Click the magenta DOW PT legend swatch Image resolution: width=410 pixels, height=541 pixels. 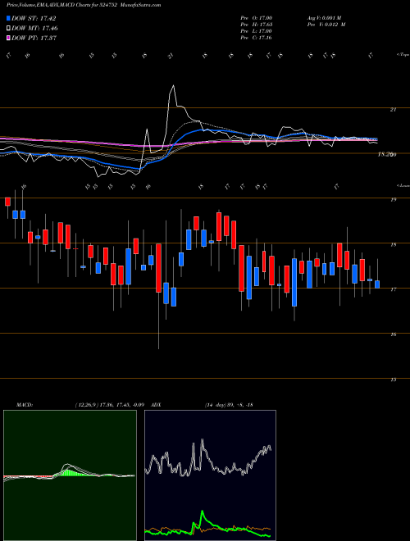[8, 38]
